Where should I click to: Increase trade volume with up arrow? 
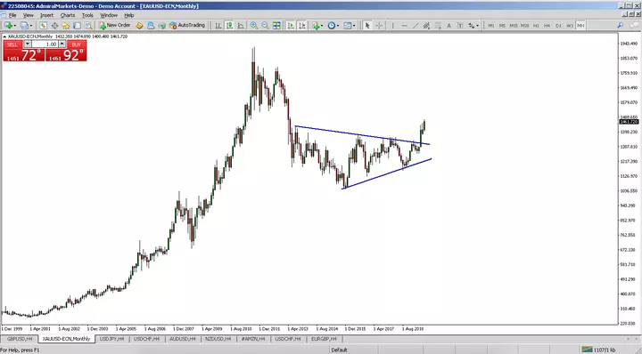tap(62, 44)
